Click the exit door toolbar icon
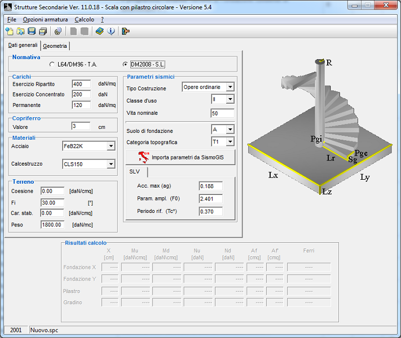 coord(126,31)
